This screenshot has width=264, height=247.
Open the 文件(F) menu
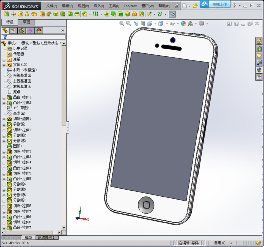(x=52, y=6)
